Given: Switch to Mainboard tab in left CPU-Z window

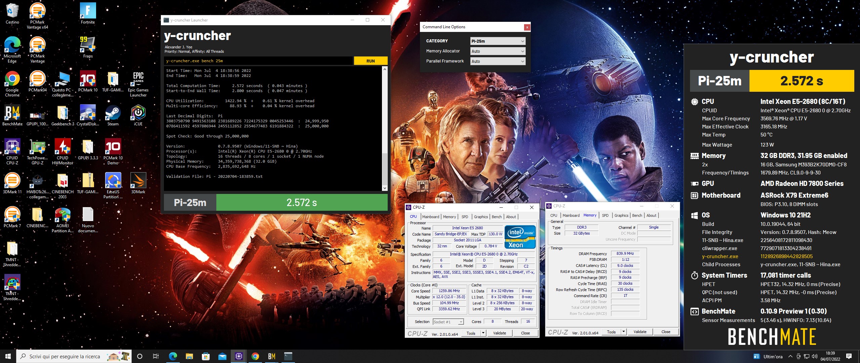Looking at the screenshot, I should click(x=430, y=217).
